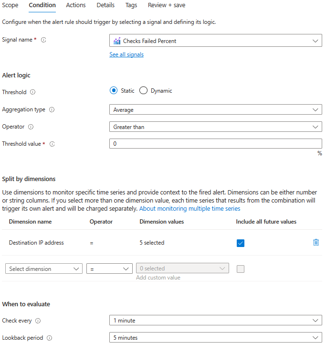Viewport: 326px width, 344px height.
Task: Select the Static threshold radio button
Action: [x=114, y=91]
